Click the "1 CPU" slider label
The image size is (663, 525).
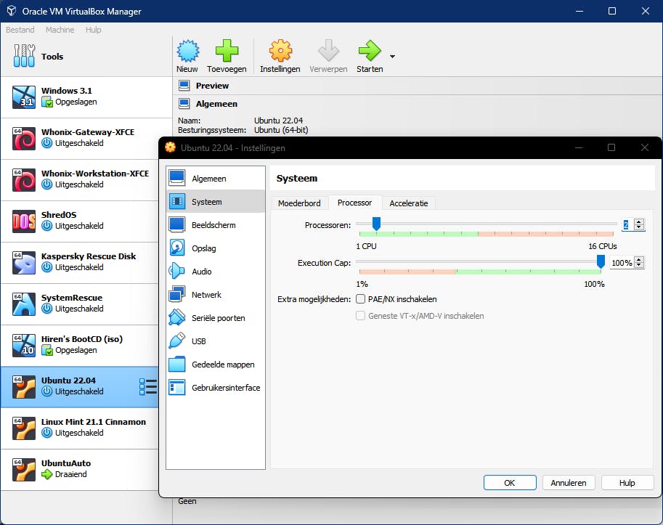point(366,246)
